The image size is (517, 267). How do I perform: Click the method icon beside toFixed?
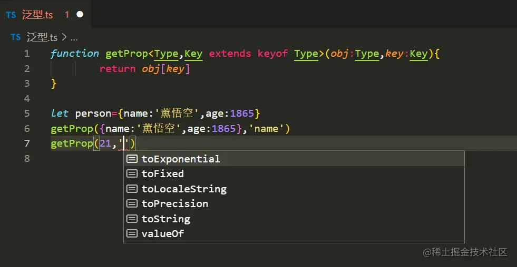coord(132,174)
